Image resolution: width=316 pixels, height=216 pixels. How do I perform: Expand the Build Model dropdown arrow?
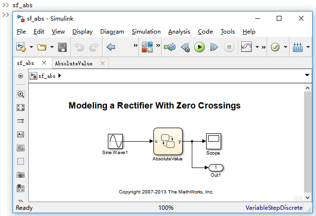point(308,47)
